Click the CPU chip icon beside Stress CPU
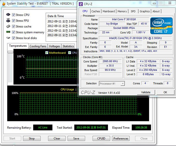 point(8,14)
